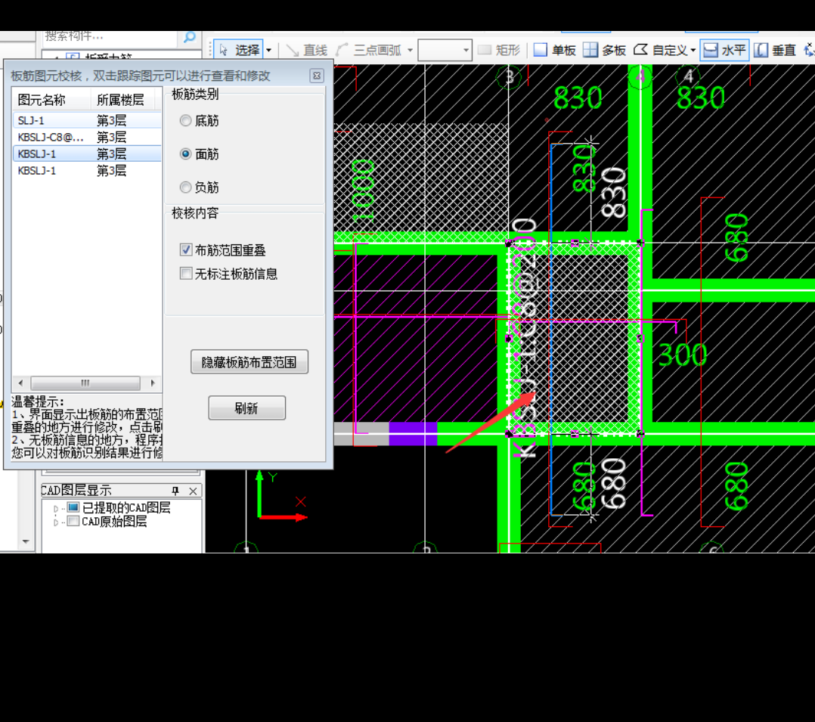Select the KBSLJ-C8@... row
Image resolution: width=815 pixels, height=722 pixels.
[87, 138]
